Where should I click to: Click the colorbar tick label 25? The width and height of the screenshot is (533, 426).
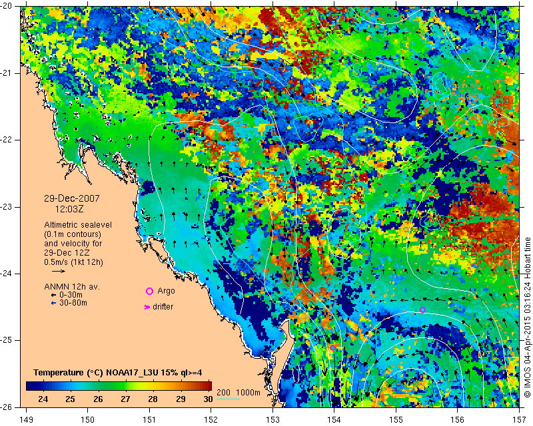[71, 399]
